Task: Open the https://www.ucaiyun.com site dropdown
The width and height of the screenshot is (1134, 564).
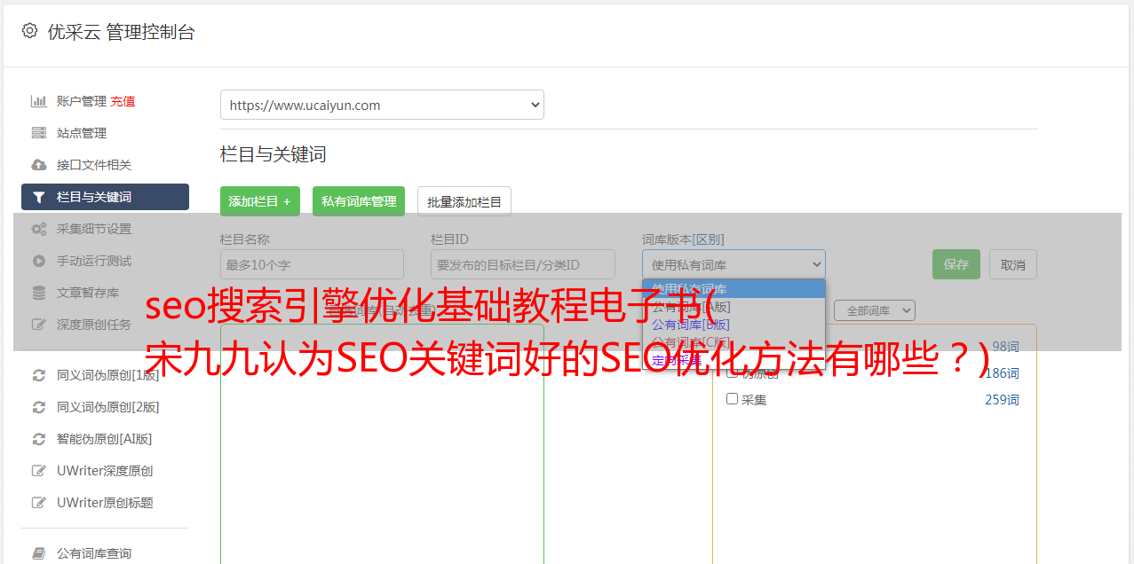Action: 382,105
